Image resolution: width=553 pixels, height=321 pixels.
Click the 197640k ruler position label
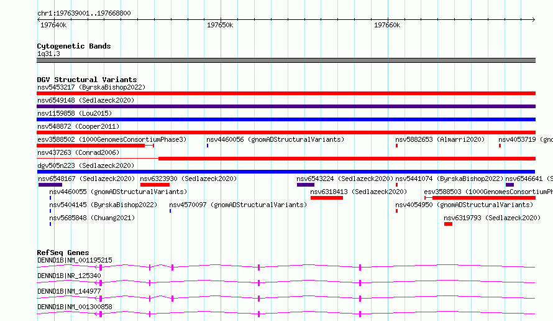pyautogui.click(x=53, y=25)
